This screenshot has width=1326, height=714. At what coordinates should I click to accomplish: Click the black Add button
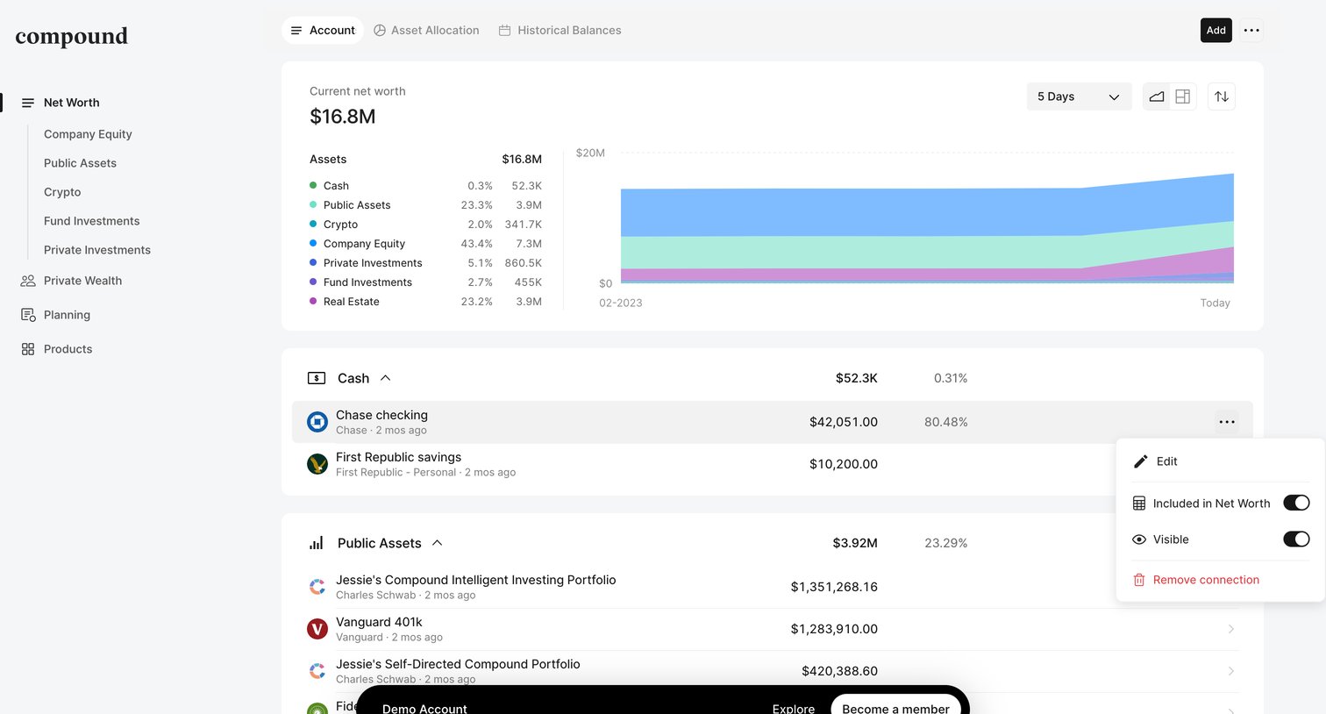pyautogui.click(x=1215, y=30)
